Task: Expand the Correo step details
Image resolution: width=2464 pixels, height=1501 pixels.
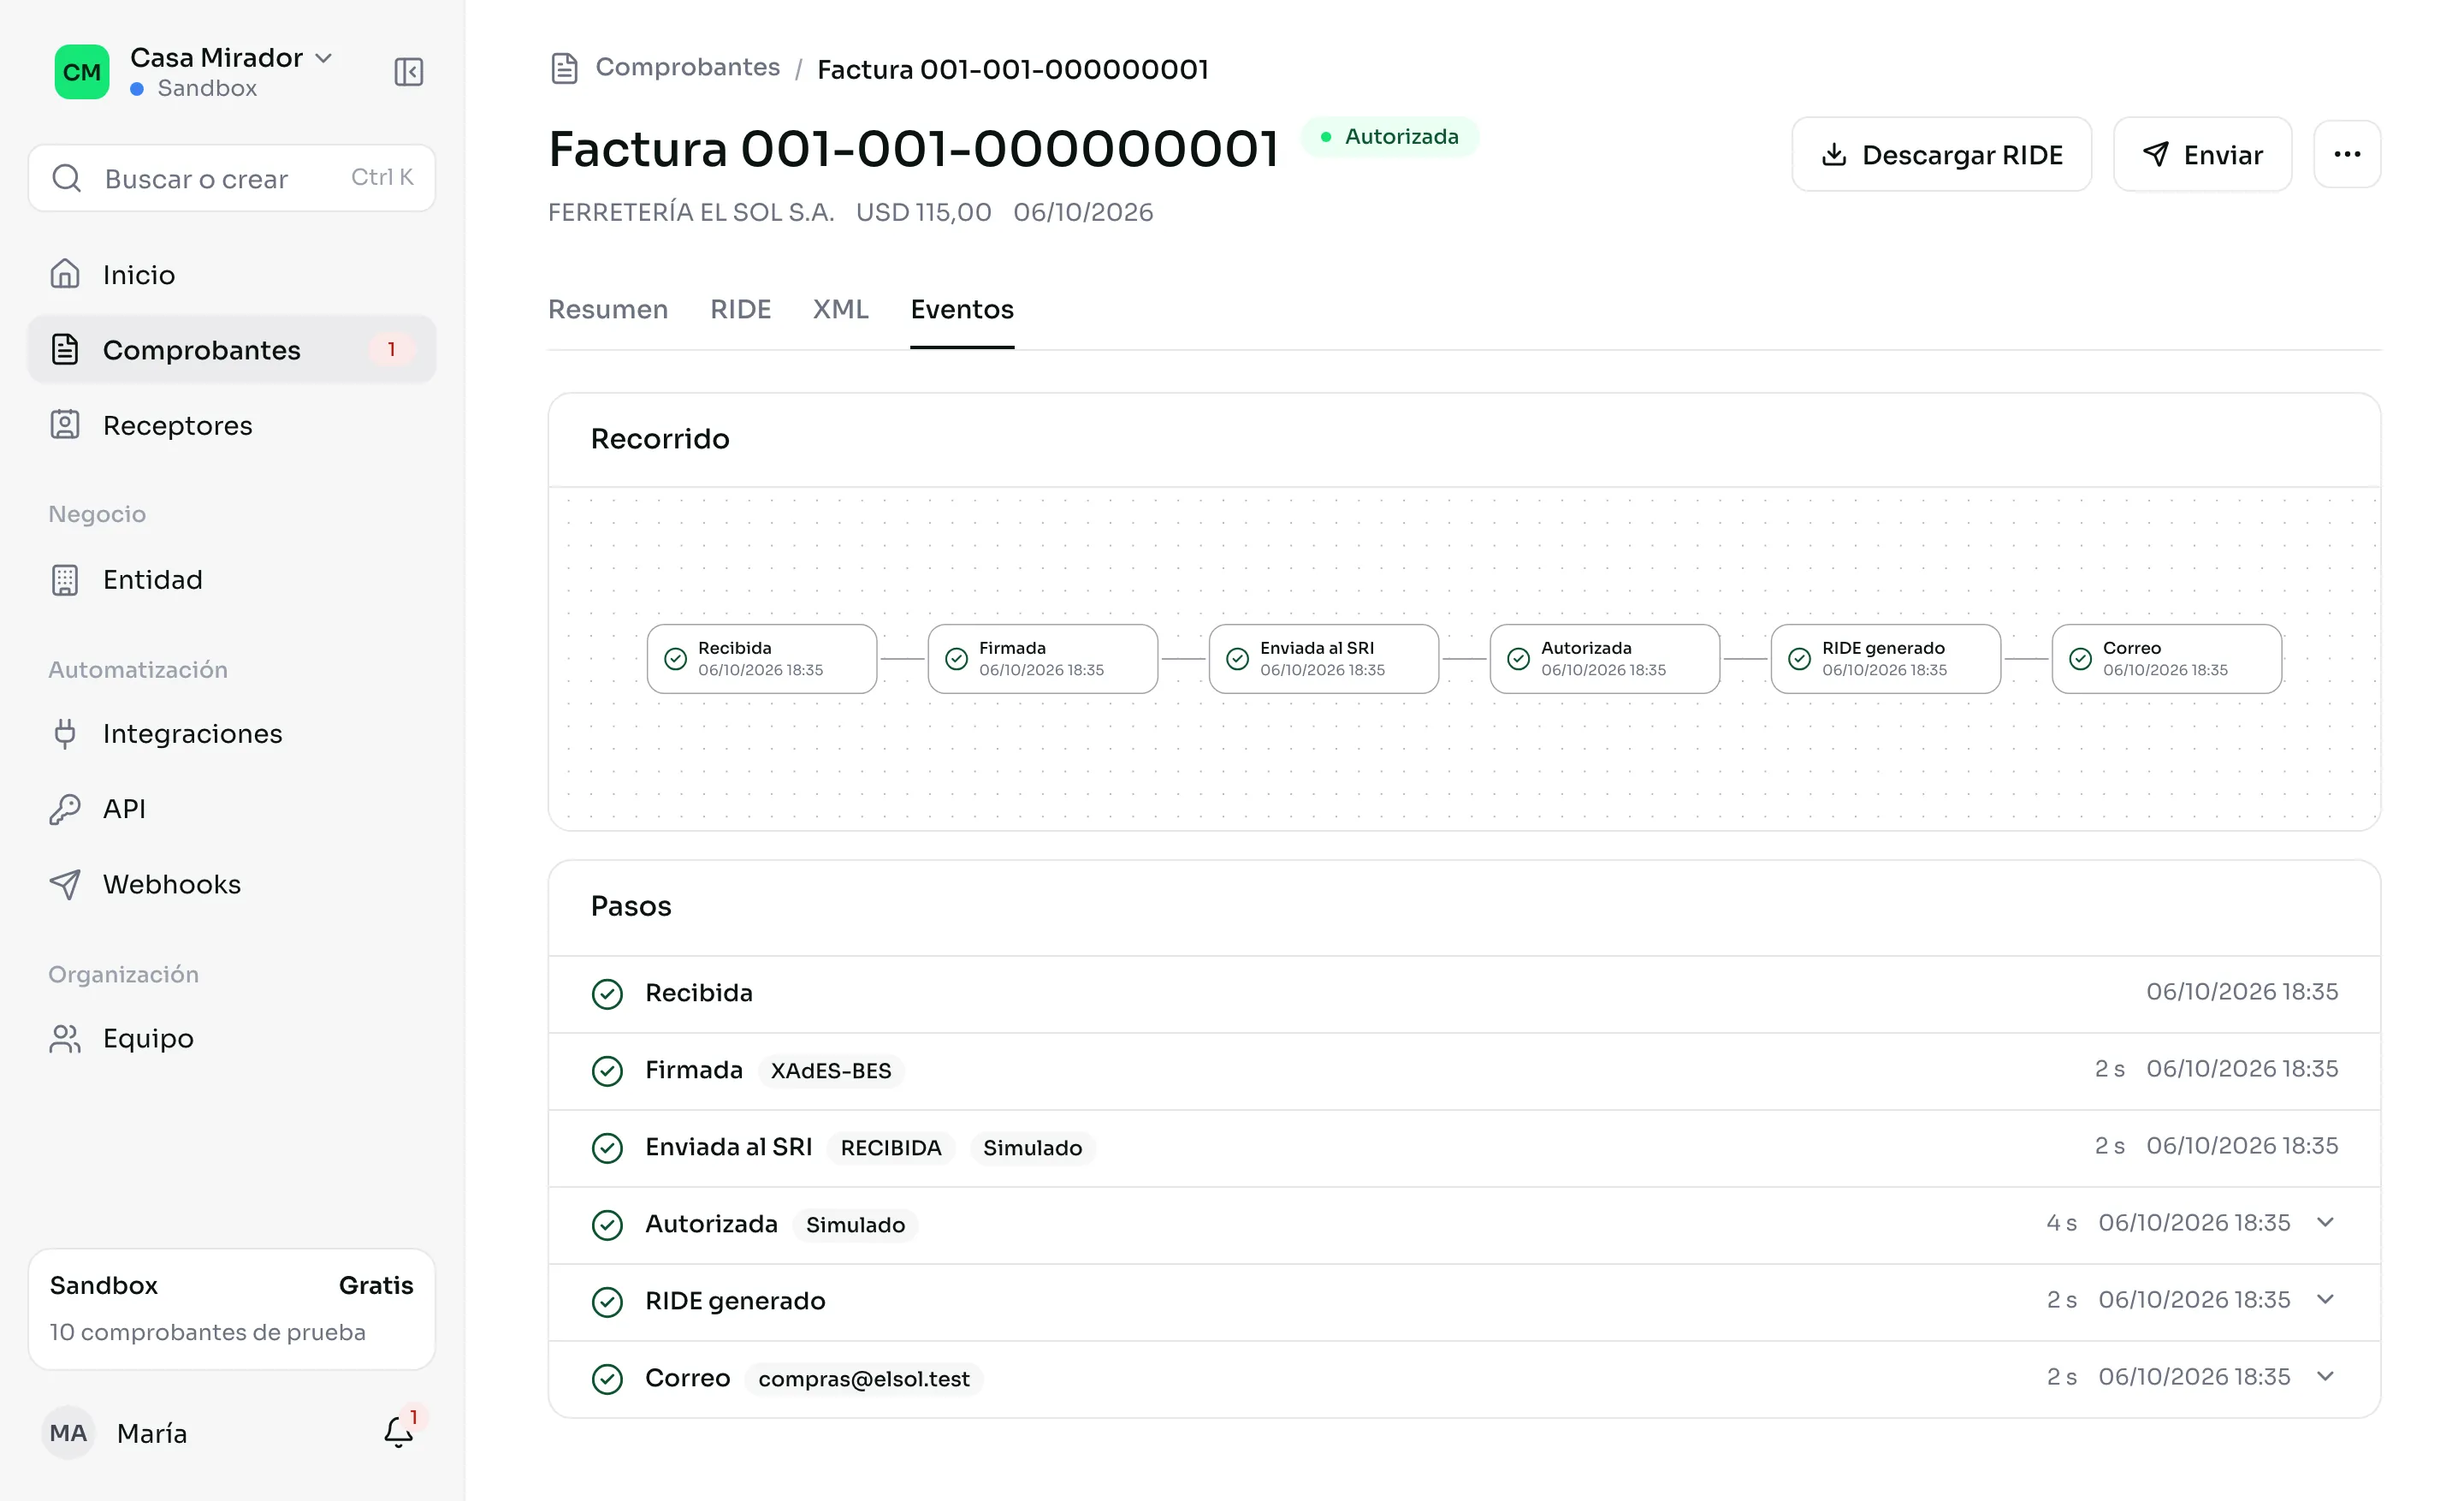Action: click(x=2325, y=1377)
